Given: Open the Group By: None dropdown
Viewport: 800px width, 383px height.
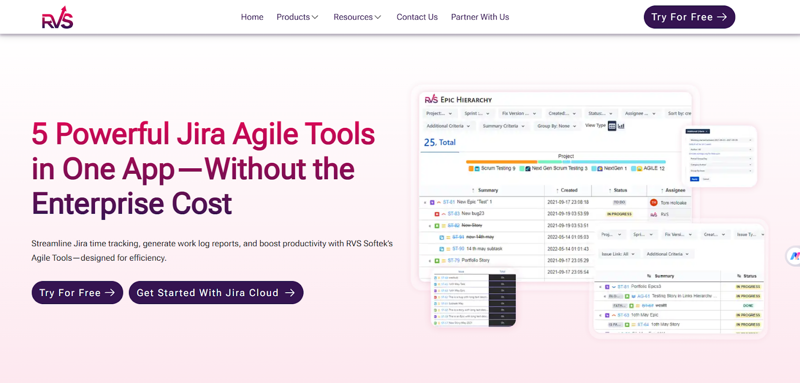Looking at the screenshot, I should (x=557, y=126).
